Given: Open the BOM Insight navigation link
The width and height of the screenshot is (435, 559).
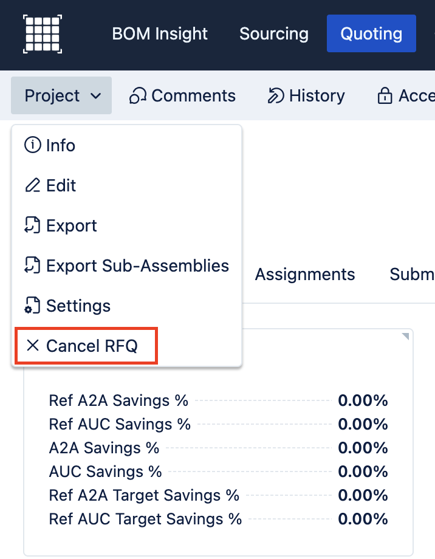Looking at the screenshot, I should coord(160,34).
